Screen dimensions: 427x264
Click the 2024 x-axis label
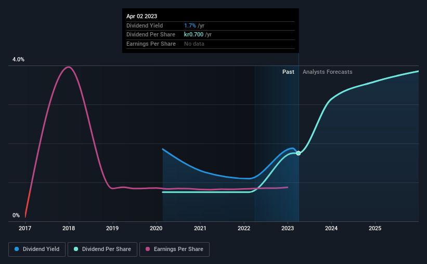pyautogui.click(x=331, y=228)
